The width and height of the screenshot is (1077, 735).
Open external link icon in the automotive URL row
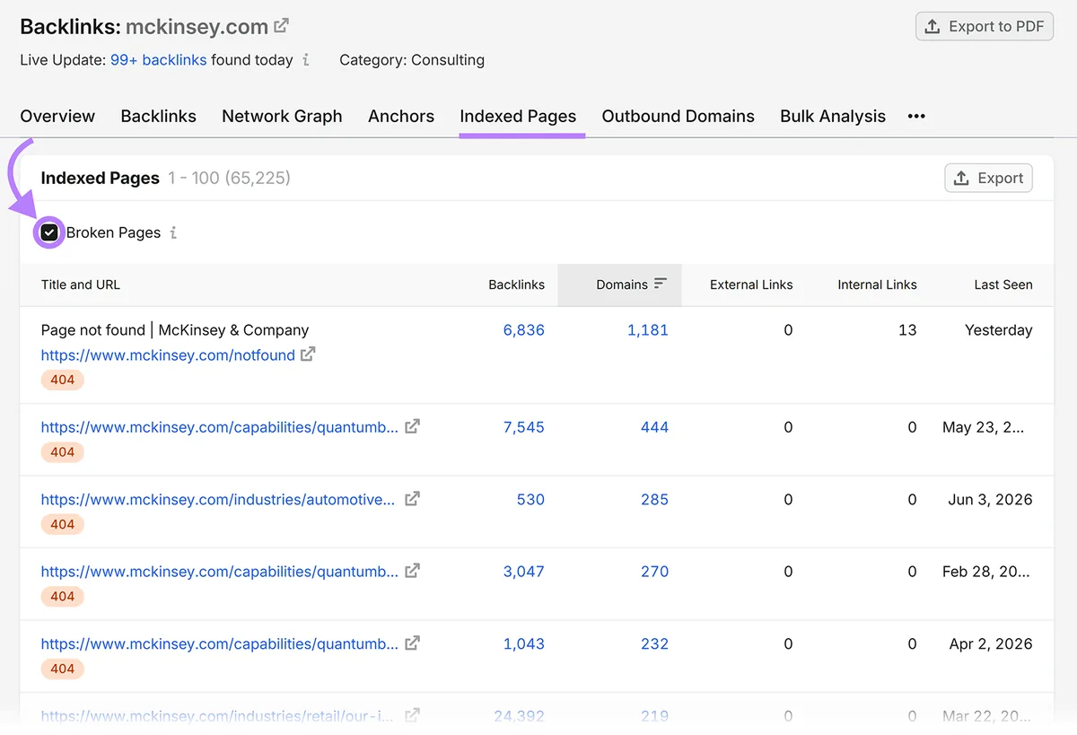[x=412, y=499]
